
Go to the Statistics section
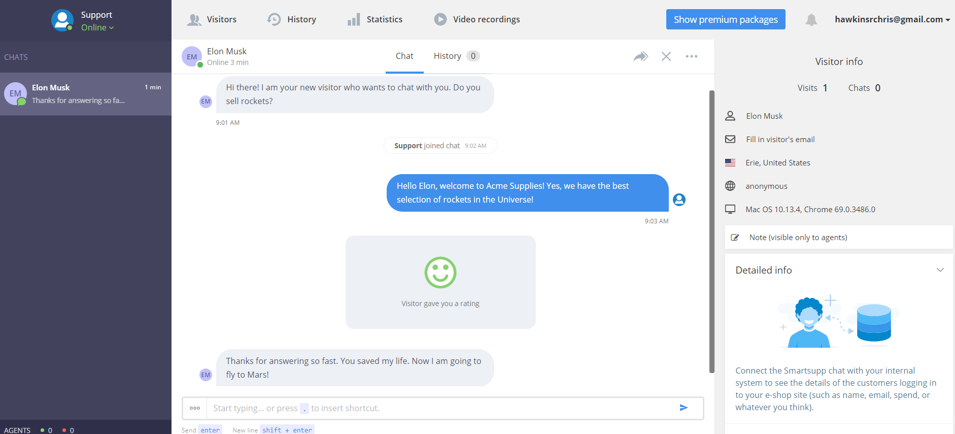(375, 19)
